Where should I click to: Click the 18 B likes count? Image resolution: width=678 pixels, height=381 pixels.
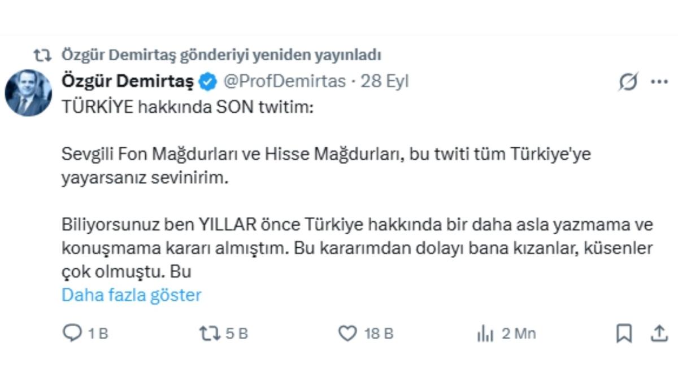point(379,334)
